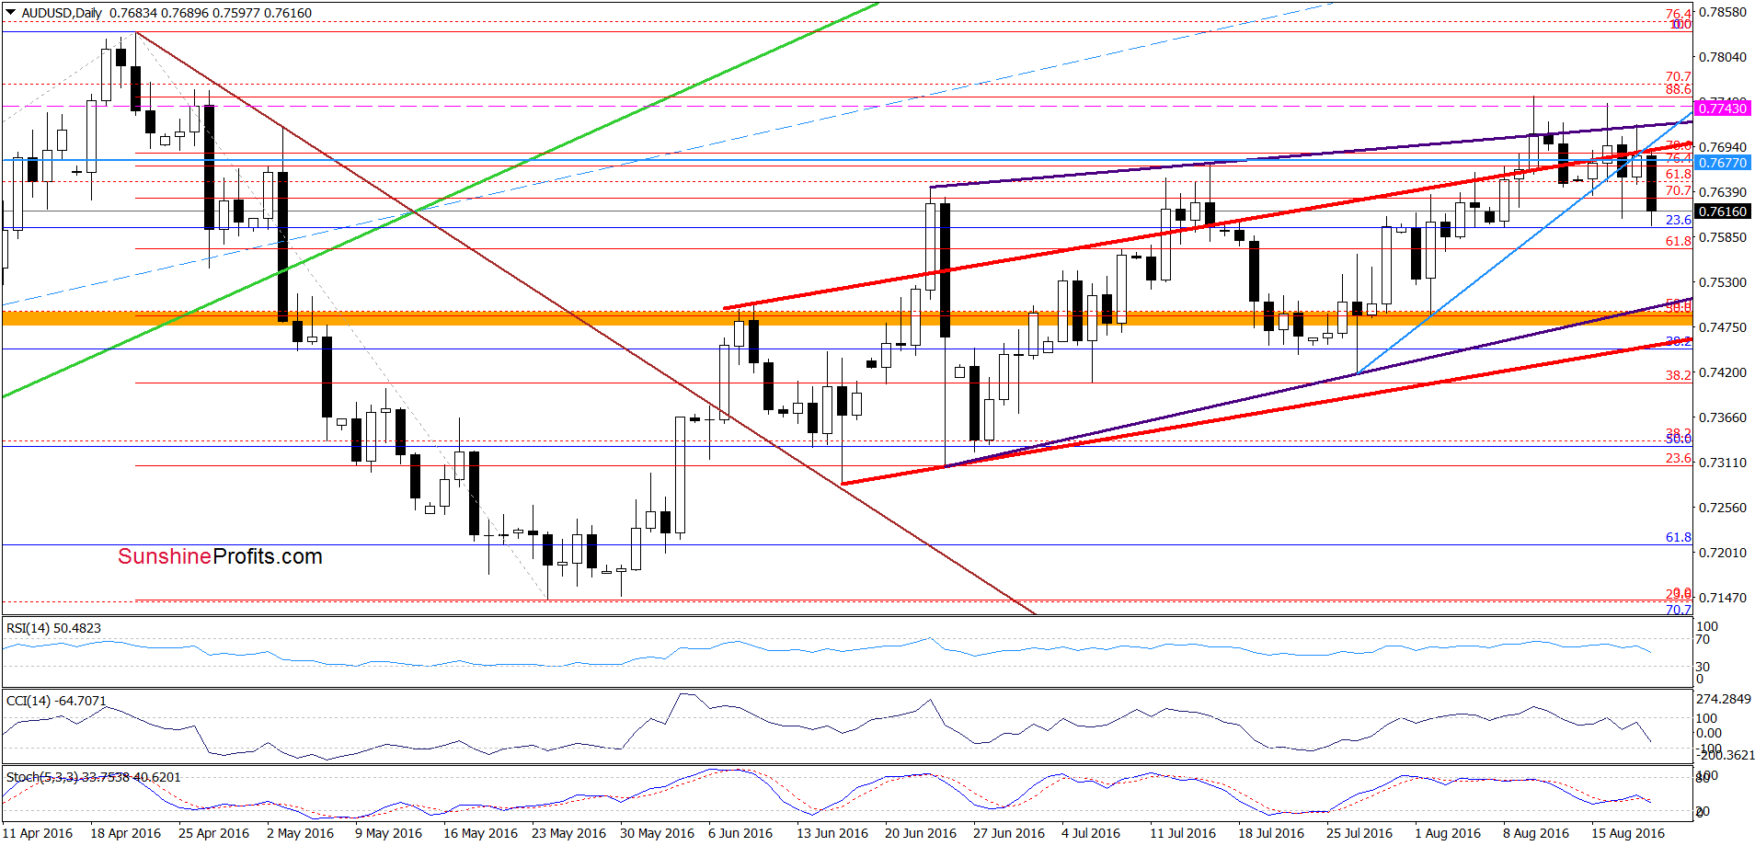Click the 0.74750 price axis label

[1722, 327]
